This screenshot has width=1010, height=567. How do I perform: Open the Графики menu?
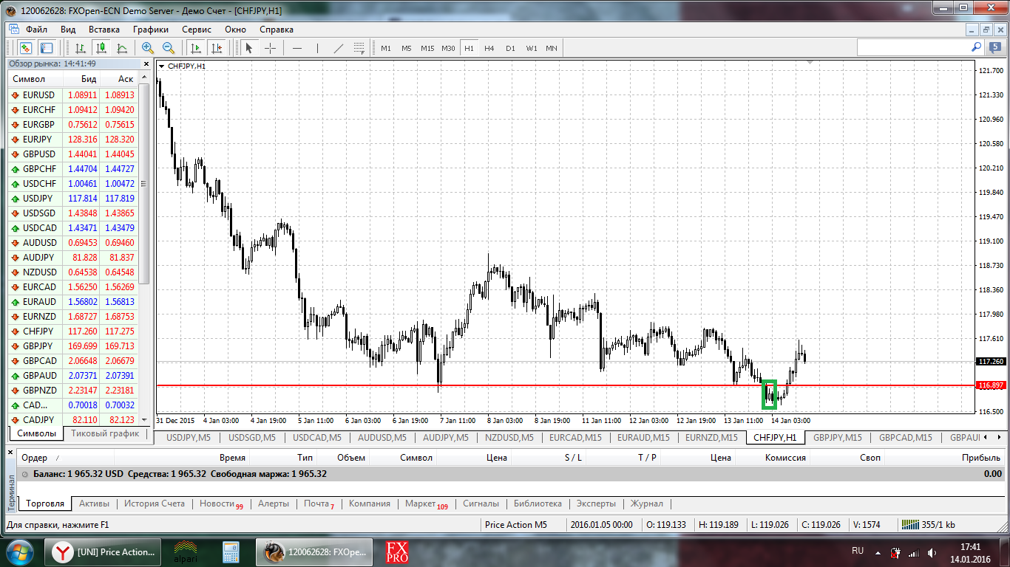point(151,30)
